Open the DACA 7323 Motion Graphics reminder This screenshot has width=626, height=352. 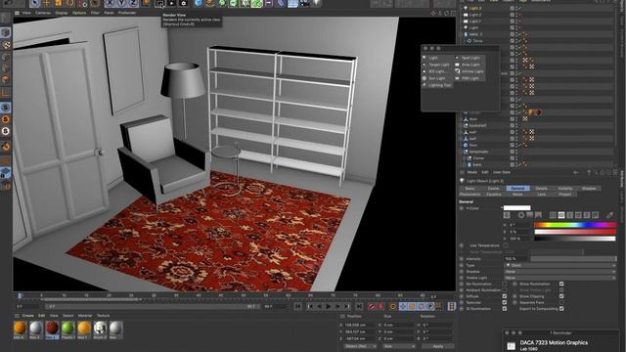(554, 343)
